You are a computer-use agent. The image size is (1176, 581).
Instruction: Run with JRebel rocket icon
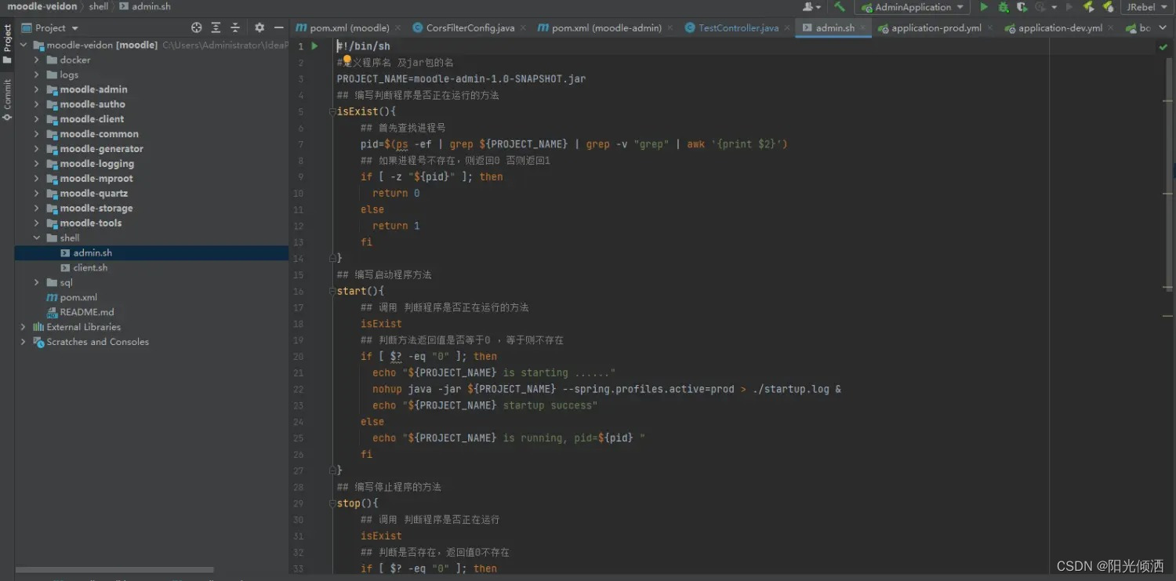1089,7
